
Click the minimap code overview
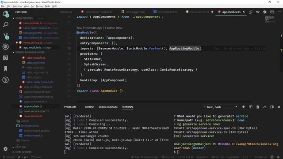(x=270, y=19)
